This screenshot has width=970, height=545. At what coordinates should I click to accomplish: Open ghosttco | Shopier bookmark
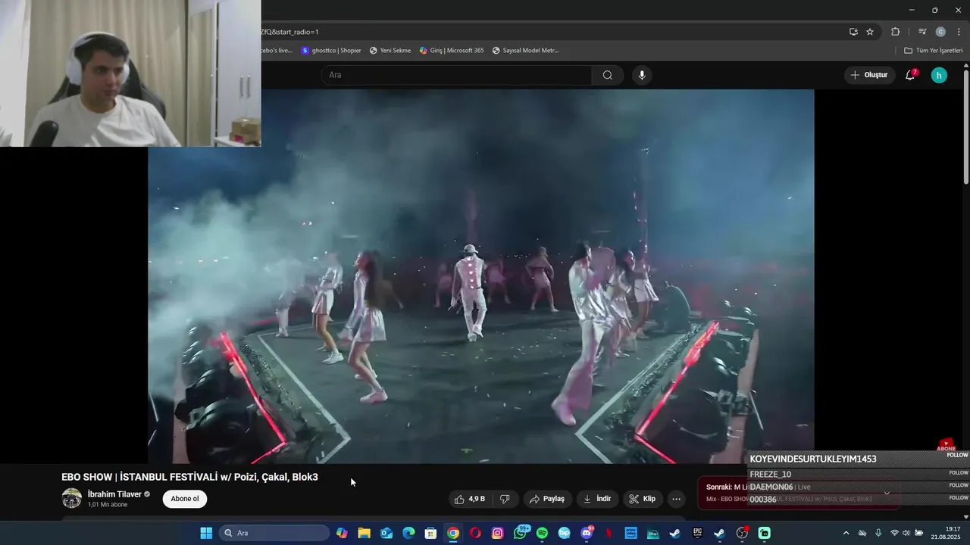331,51
